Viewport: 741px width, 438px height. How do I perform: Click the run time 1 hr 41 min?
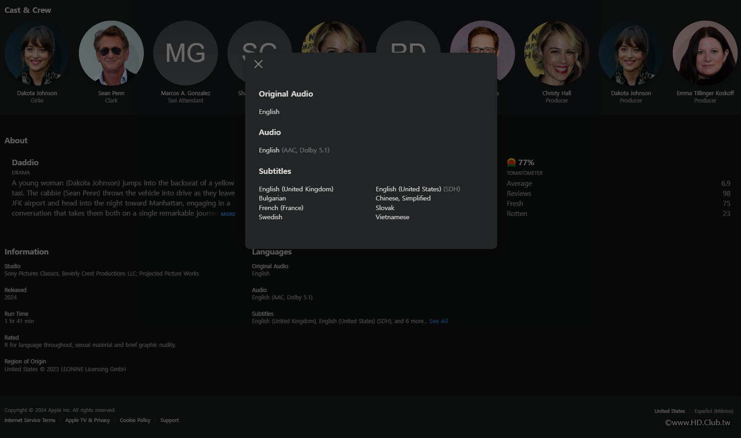(x=19, y=321)
